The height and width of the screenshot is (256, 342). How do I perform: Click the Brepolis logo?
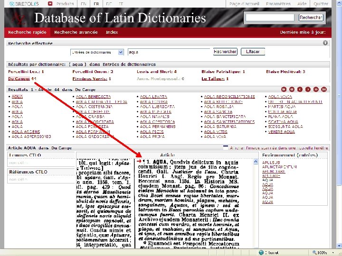[x=24, y=4]
